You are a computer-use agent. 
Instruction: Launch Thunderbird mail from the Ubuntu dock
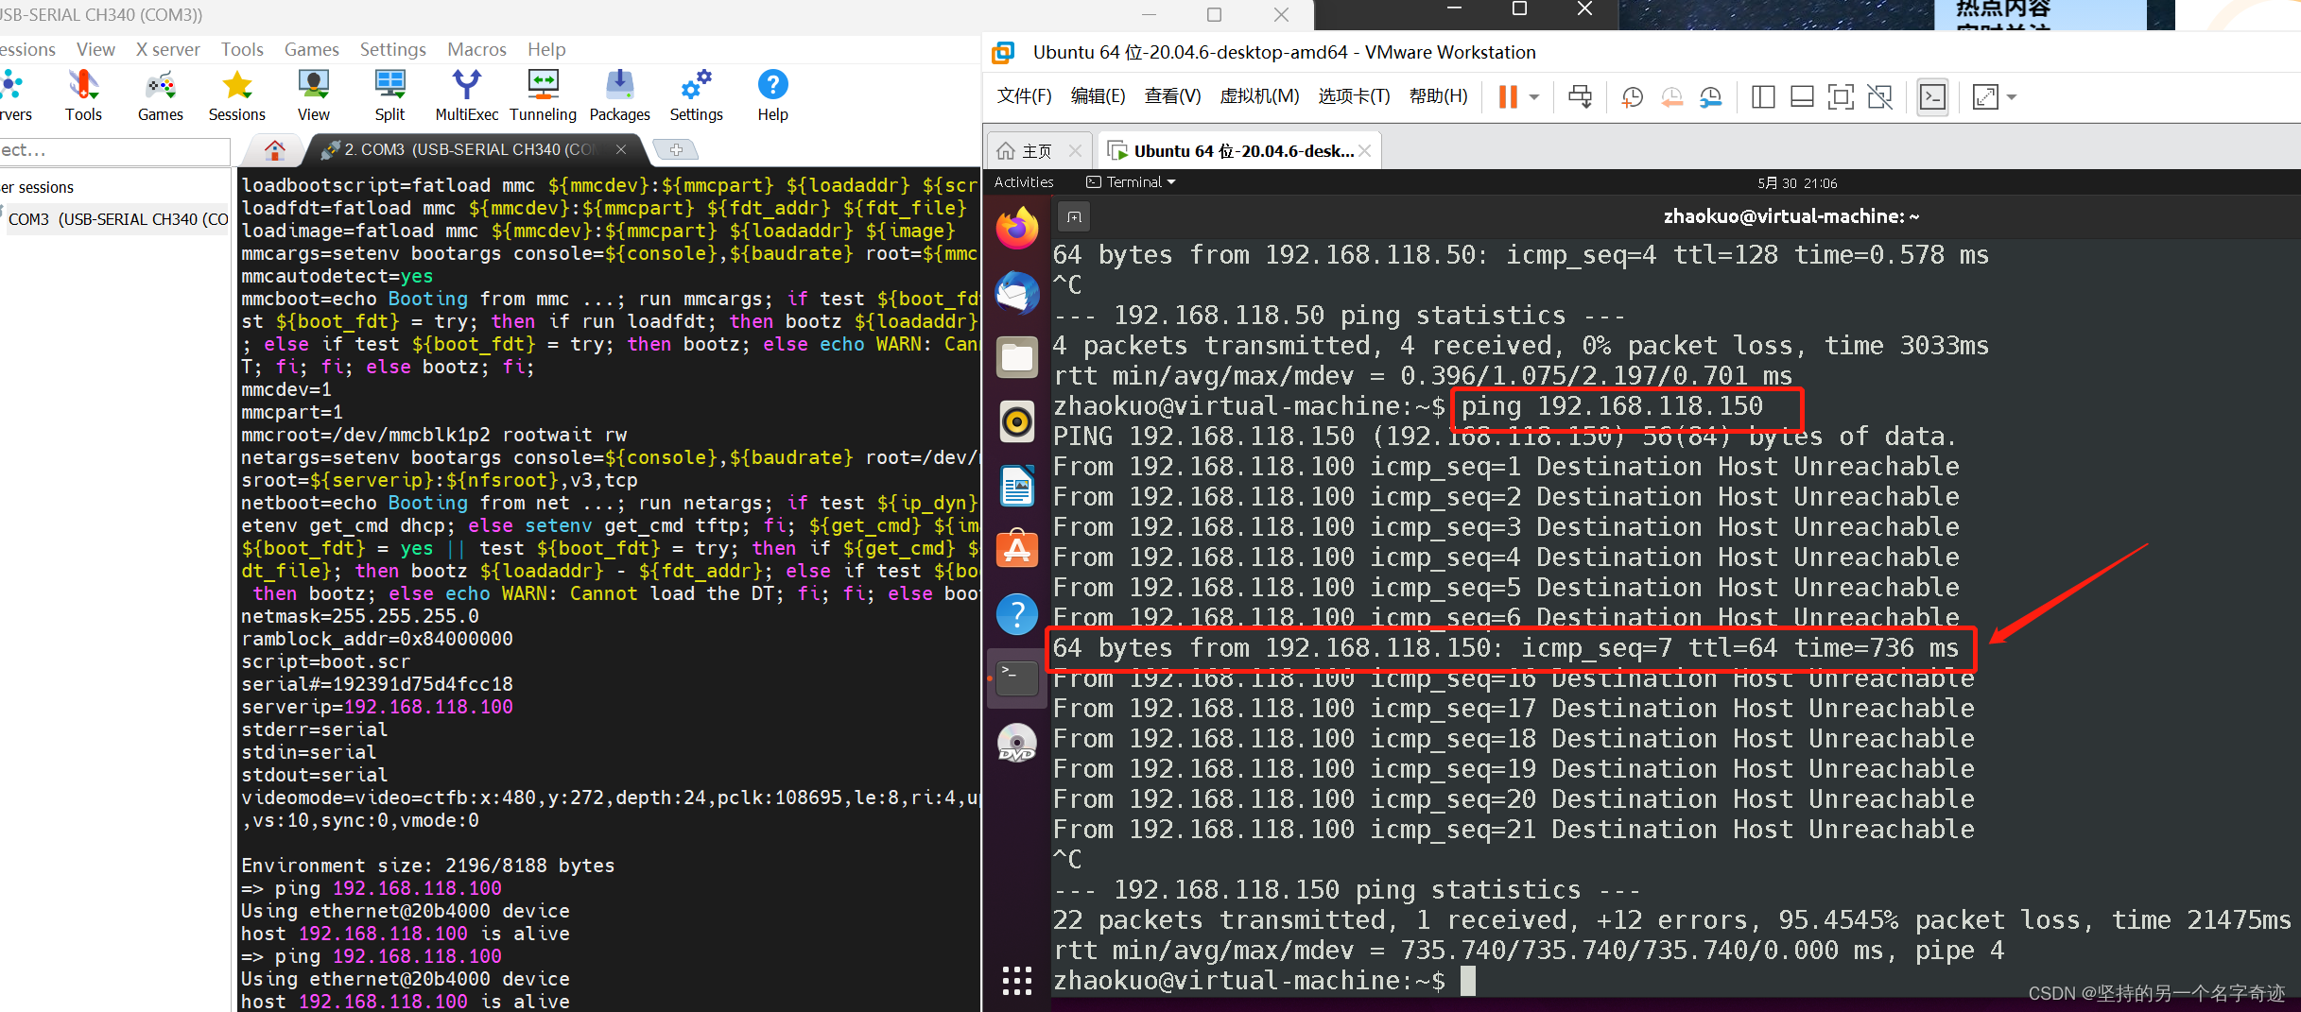[x=1016, y=293]
